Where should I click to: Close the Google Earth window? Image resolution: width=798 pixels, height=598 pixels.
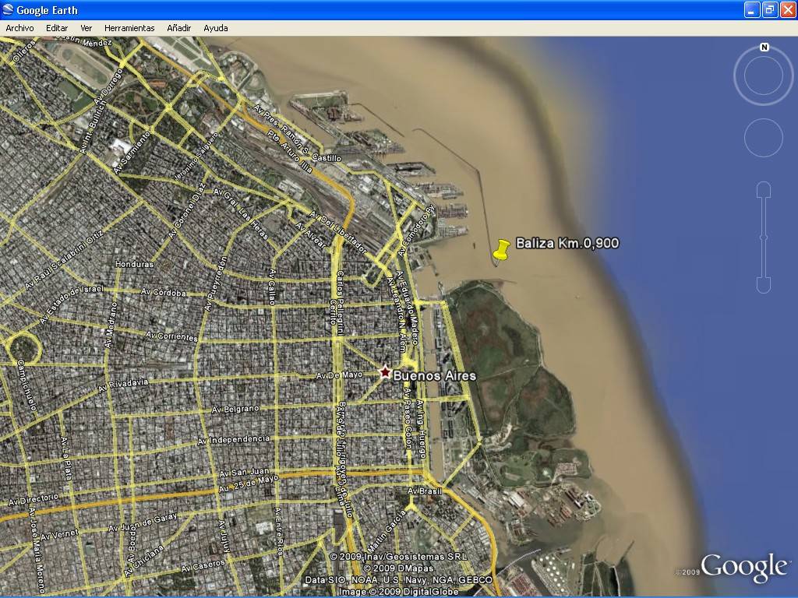click(x=789, y=9)
